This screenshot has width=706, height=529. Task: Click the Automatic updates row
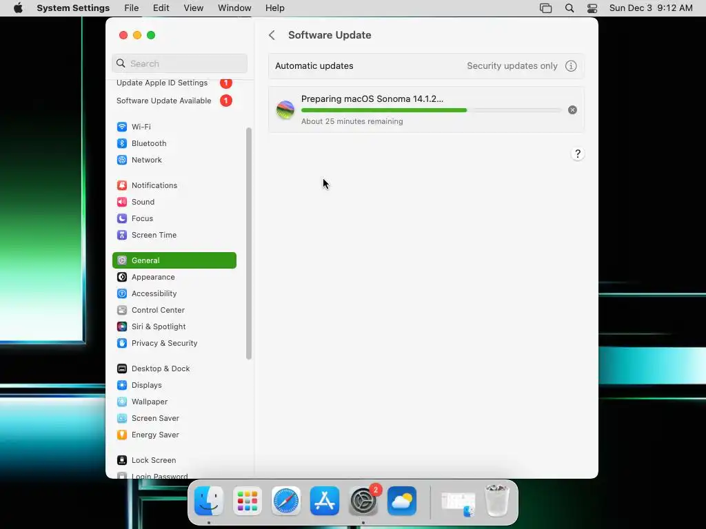(426, 66)
